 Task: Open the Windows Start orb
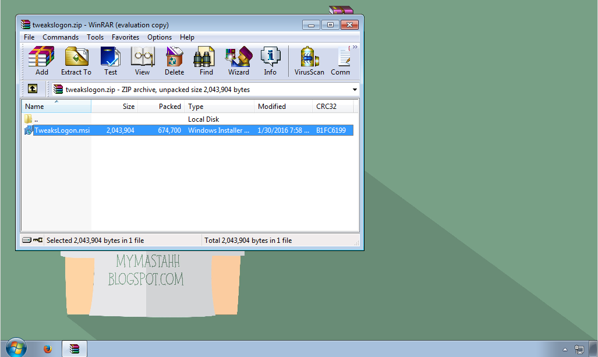[x=16, y=348]
